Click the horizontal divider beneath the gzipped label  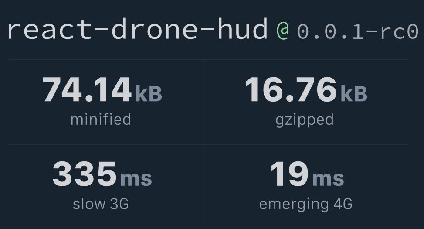(306, 144)
